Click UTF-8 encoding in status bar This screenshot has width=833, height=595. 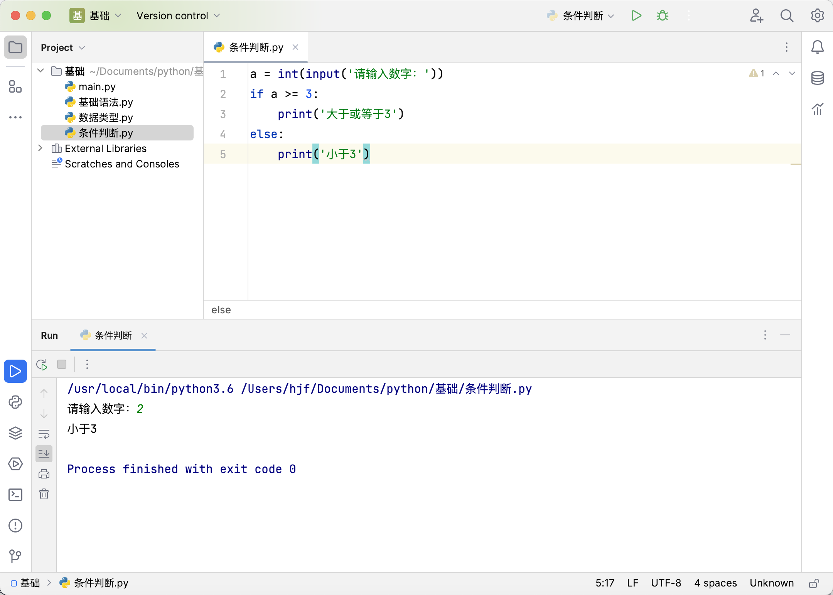(x=666, y=583)
